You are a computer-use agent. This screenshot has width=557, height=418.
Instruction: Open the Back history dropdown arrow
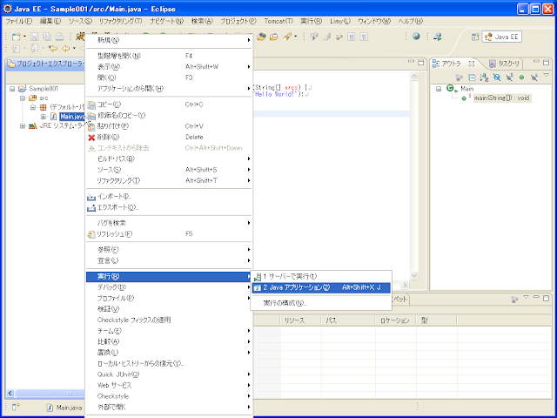tap(74, 48)
